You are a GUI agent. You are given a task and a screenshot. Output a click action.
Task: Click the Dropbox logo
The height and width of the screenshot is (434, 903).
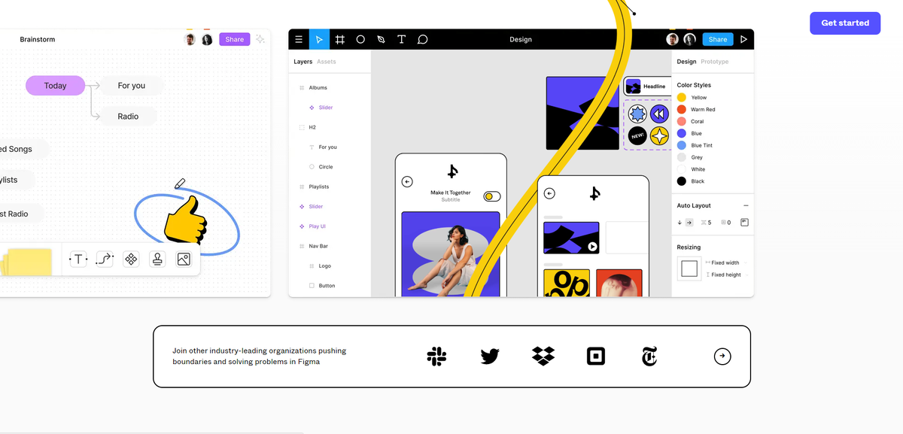(543, 357)
